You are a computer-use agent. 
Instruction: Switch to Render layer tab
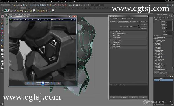click(161, 72)
